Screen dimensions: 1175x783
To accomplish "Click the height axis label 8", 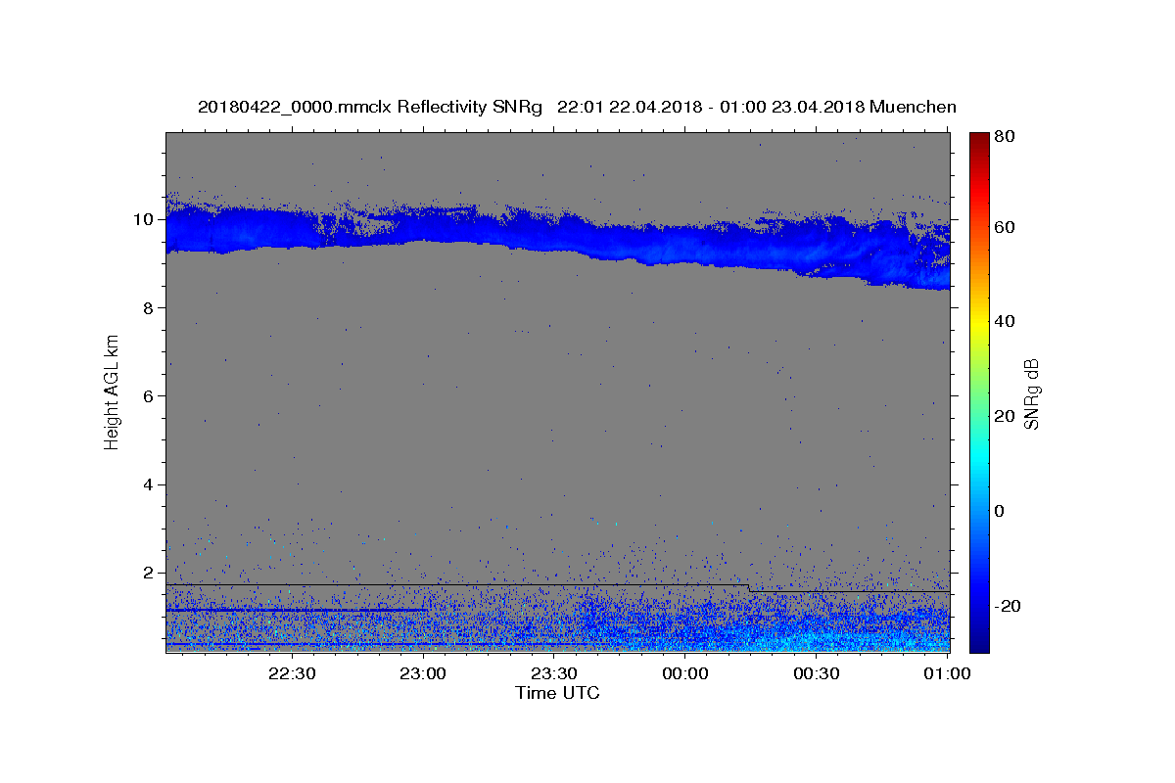I will click(x=150, y=307).
